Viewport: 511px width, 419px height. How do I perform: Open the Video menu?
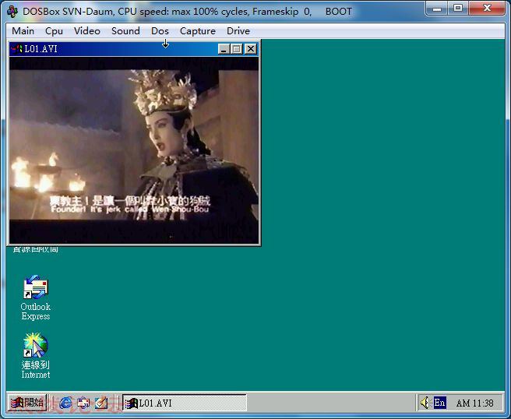pyautogui.click(x=86, y=31)
